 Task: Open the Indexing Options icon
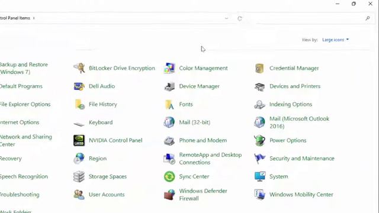[259, 104]
